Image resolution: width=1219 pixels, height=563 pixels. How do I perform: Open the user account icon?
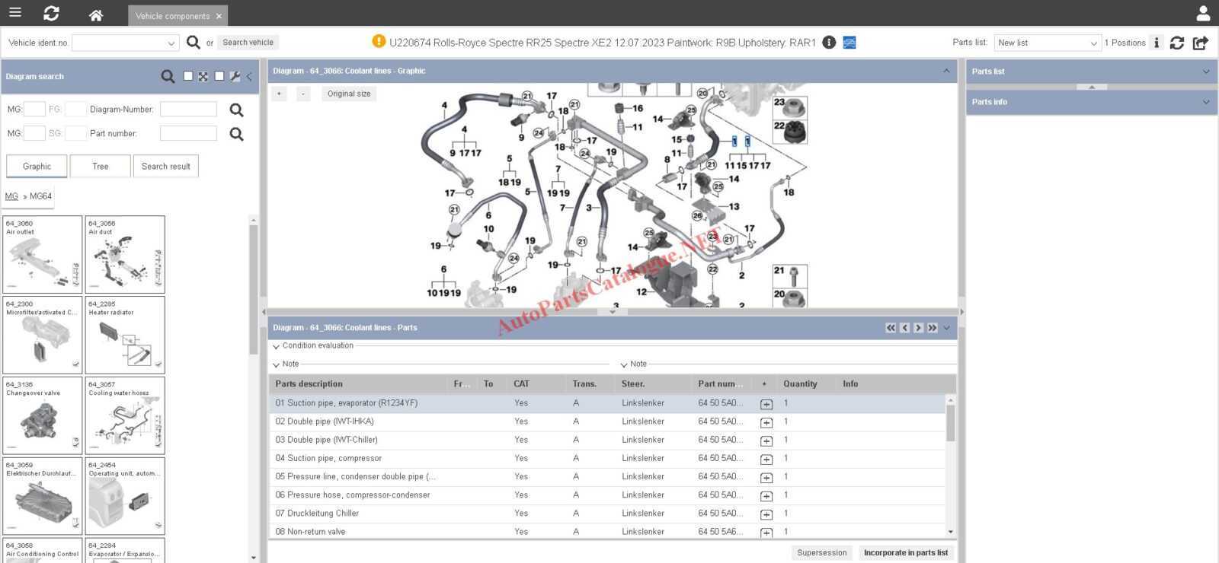tap(1203, 13)
